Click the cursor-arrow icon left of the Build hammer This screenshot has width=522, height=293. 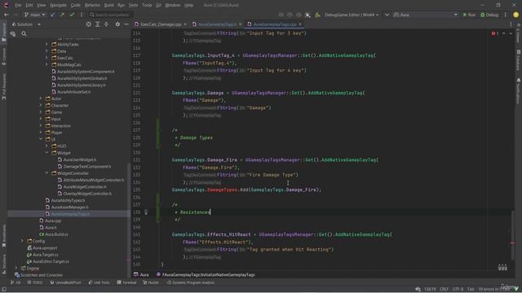coord(308,15)
